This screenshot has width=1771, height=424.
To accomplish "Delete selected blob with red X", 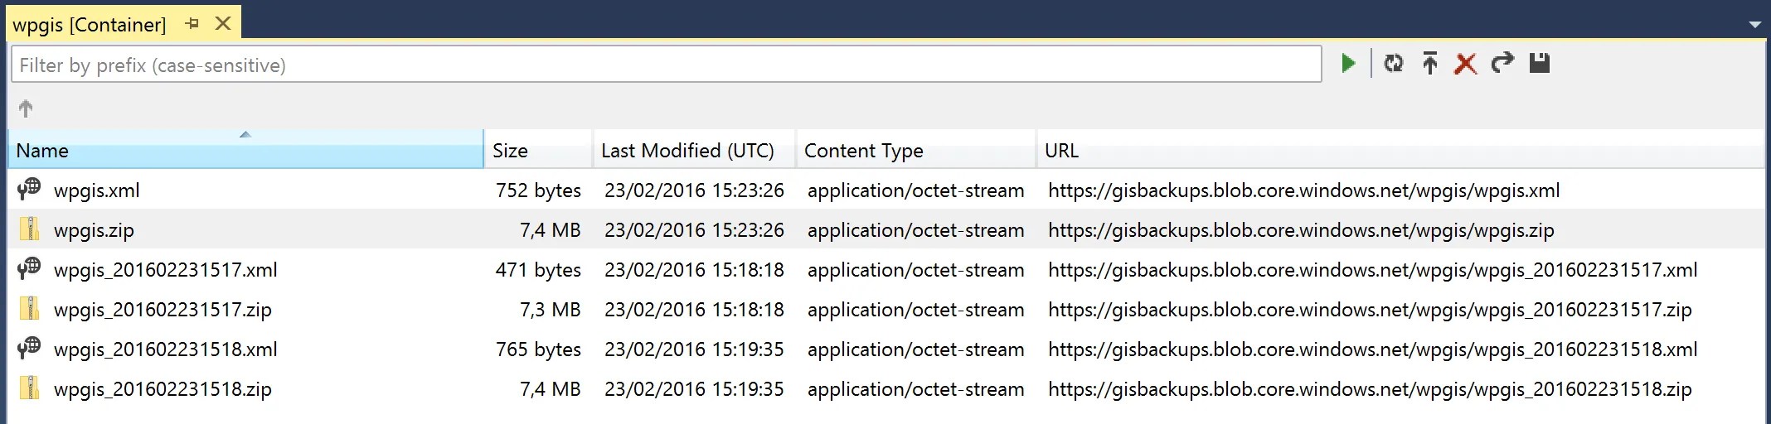I will [1466, 64].
